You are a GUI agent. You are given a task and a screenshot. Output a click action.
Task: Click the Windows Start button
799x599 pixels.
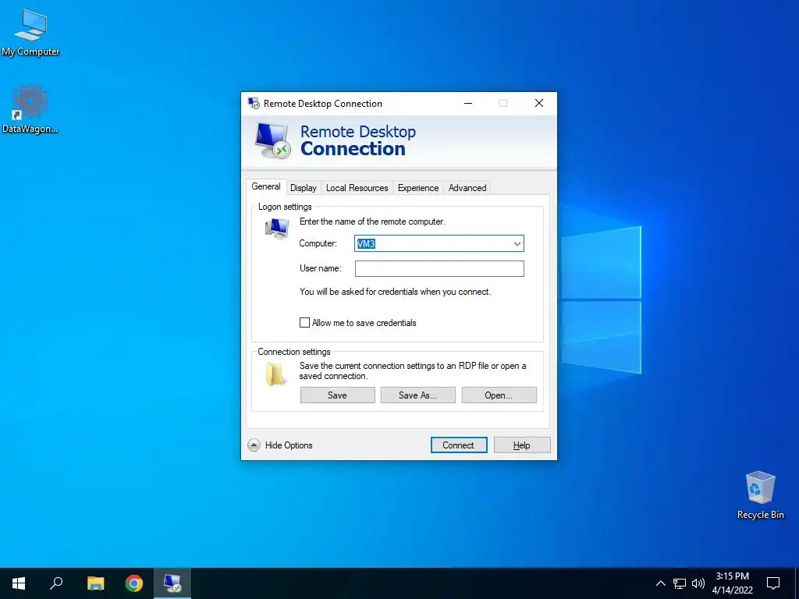19,583
